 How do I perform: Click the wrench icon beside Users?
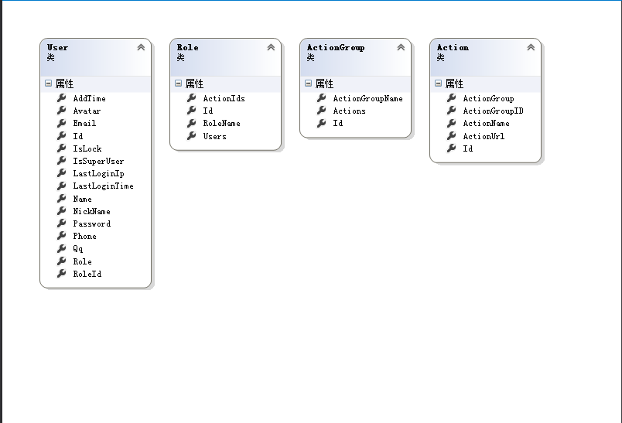point(192,135)
